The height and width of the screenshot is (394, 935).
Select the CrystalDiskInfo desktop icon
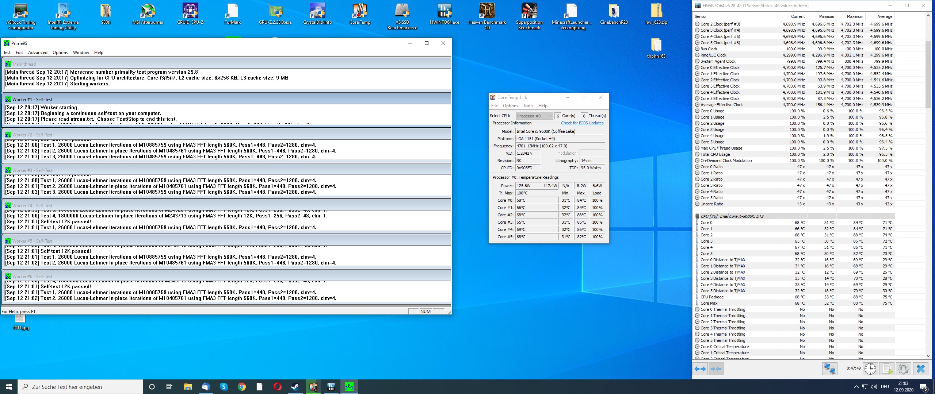tap(317, 15)
